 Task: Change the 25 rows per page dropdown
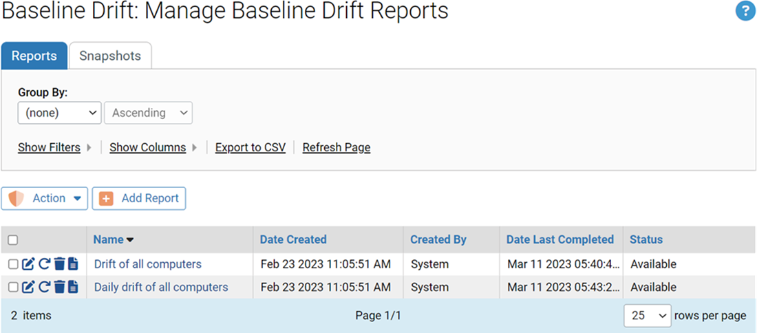click(x=648, y=316)
